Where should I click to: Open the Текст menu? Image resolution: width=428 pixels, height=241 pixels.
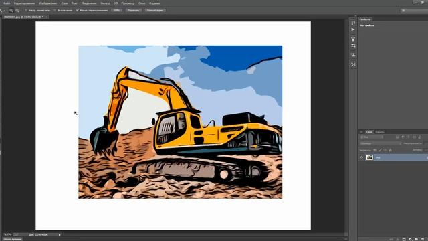[75, 3]
